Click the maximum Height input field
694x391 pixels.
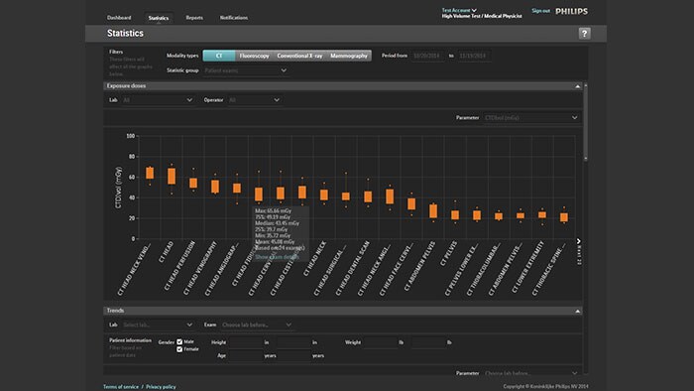(x=293, y=342)
